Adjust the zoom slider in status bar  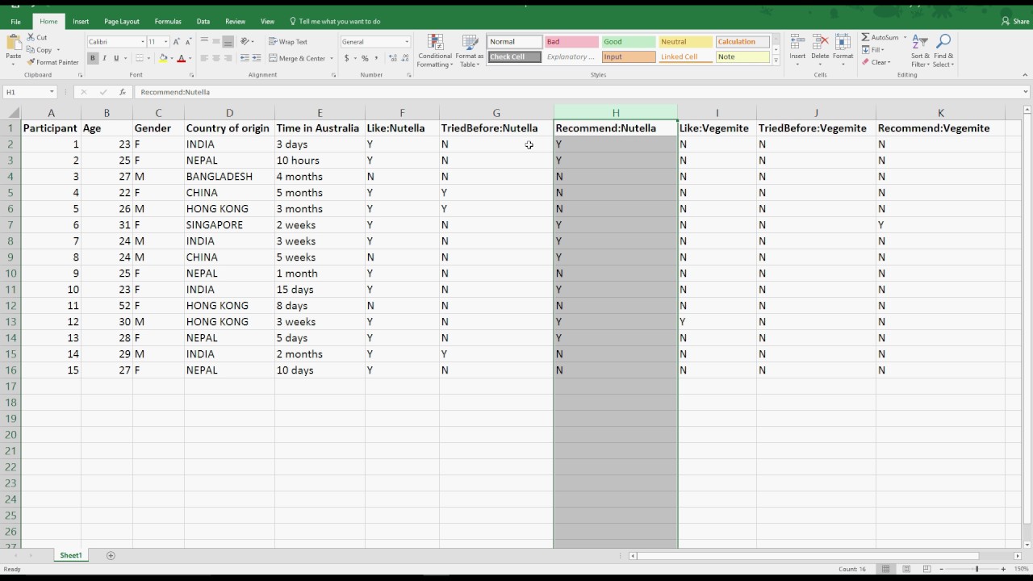[977, 569]
